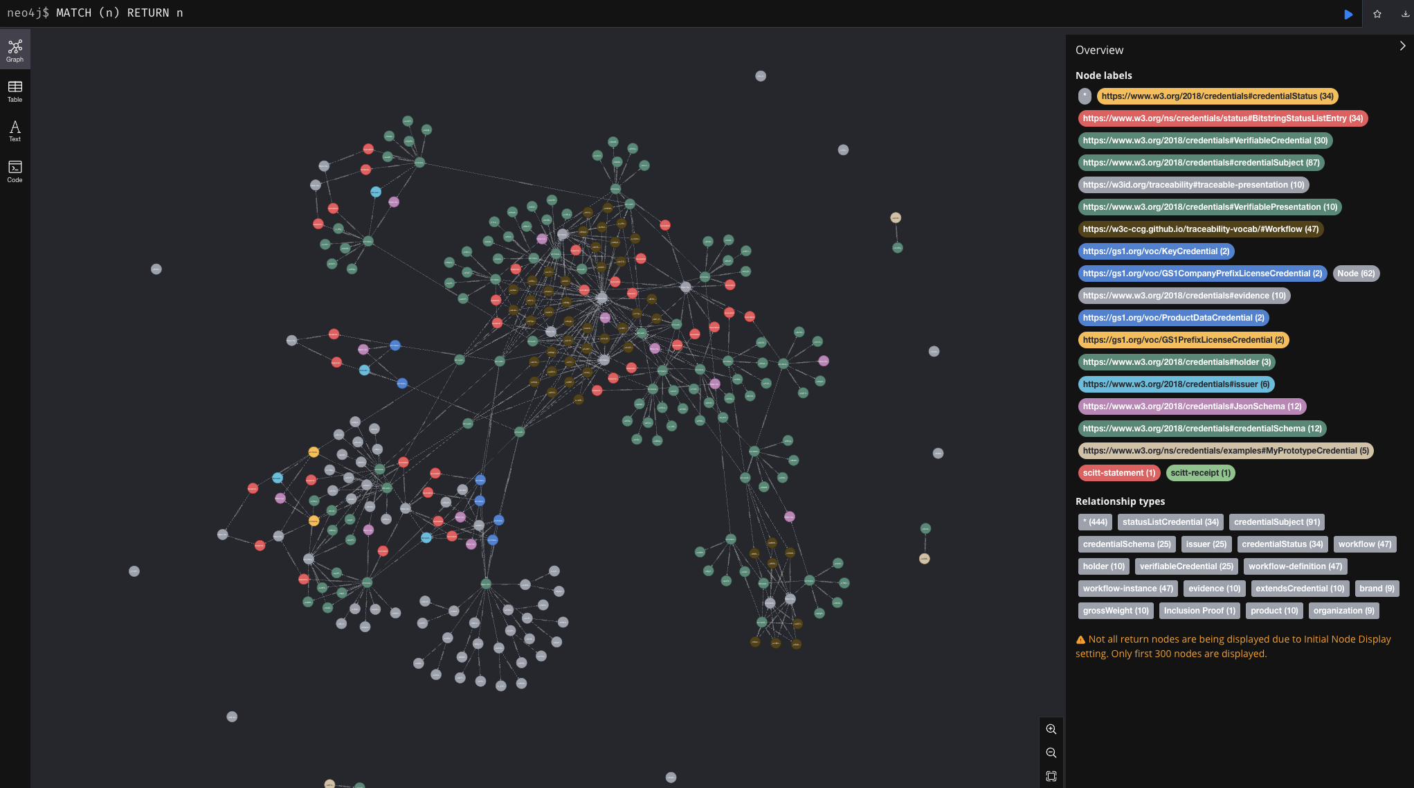The height and width of the screenshot is (788, 1414).
Task: Switch to Table view in sidebar
Action: click(15, 91)
